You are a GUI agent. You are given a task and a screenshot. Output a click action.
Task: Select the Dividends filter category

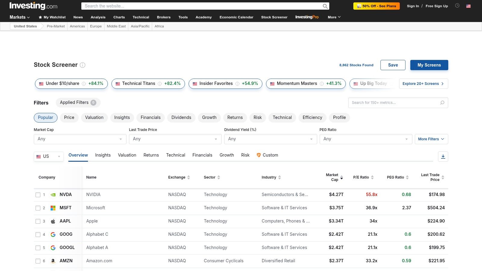pyautogui.click(x=181, y=117)
